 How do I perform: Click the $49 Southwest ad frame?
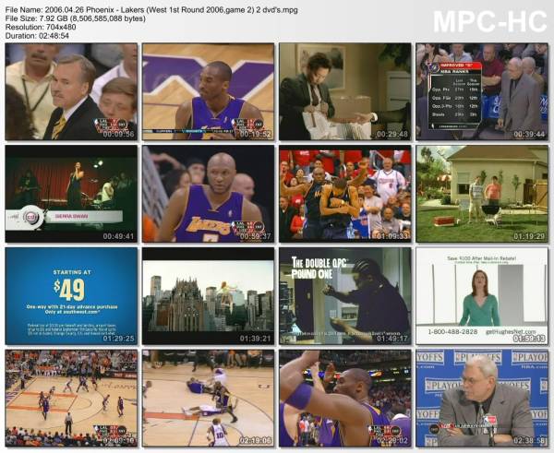tap(71, 296)
